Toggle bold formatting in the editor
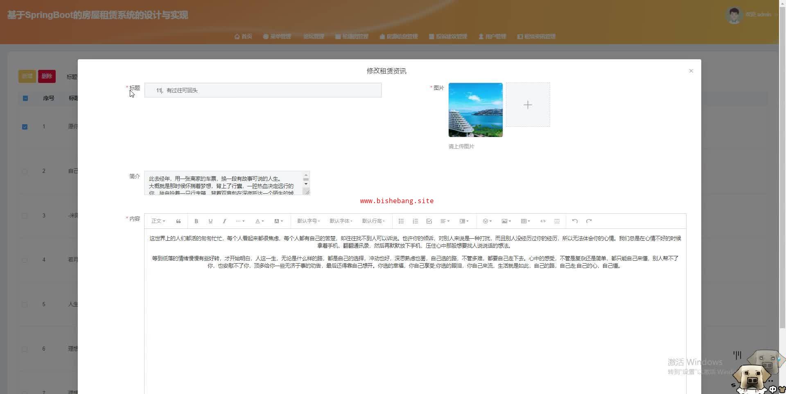The height and width of the screenshot is (394, 786). click(x=196, y=221)
